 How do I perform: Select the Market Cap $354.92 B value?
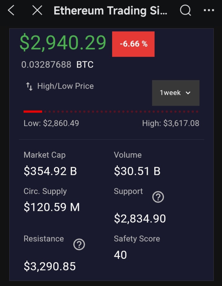(x=50, y=171)
